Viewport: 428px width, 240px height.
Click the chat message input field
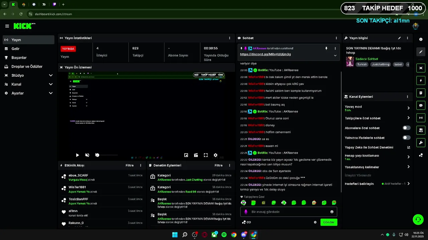coord(289,212)
